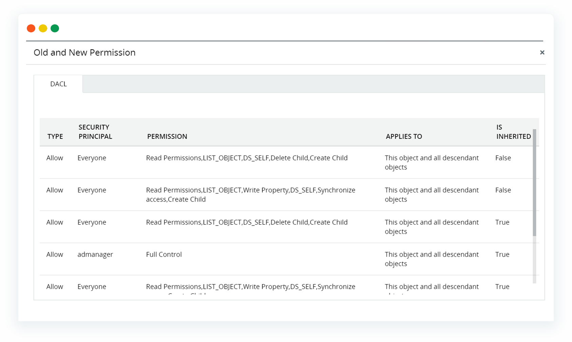Click the SECURITY PRINCIPAL column header
The height and width of the screenshot is (342, 572).
pyautogui.click(x=95, y=132)
